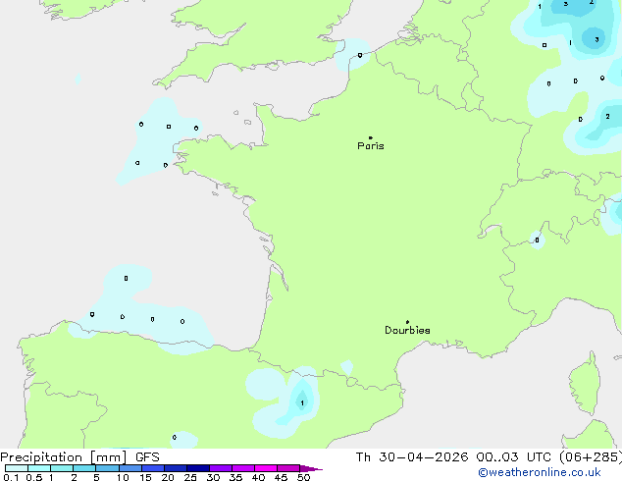Click the '00..03 UTC' time range text
This screenshot has height=481, width=622.
pos(513,457)
